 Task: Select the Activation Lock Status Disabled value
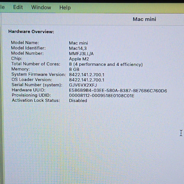(78, 100)
